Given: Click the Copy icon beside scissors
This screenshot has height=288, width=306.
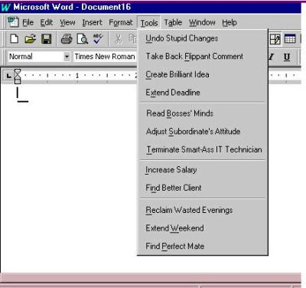Looking at the screenshot, I should [x=132, y=39].
